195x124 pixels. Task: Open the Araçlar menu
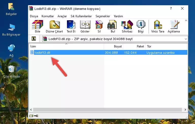point(62,16)
